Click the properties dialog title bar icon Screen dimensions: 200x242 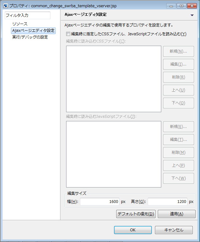click(6, 6)
